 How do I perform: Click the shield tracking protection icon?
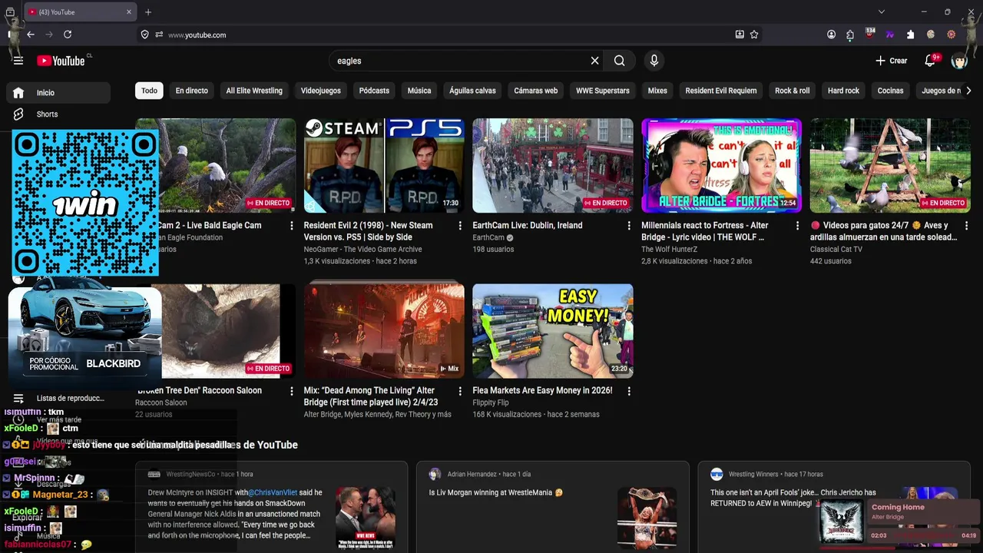point(144,35)
